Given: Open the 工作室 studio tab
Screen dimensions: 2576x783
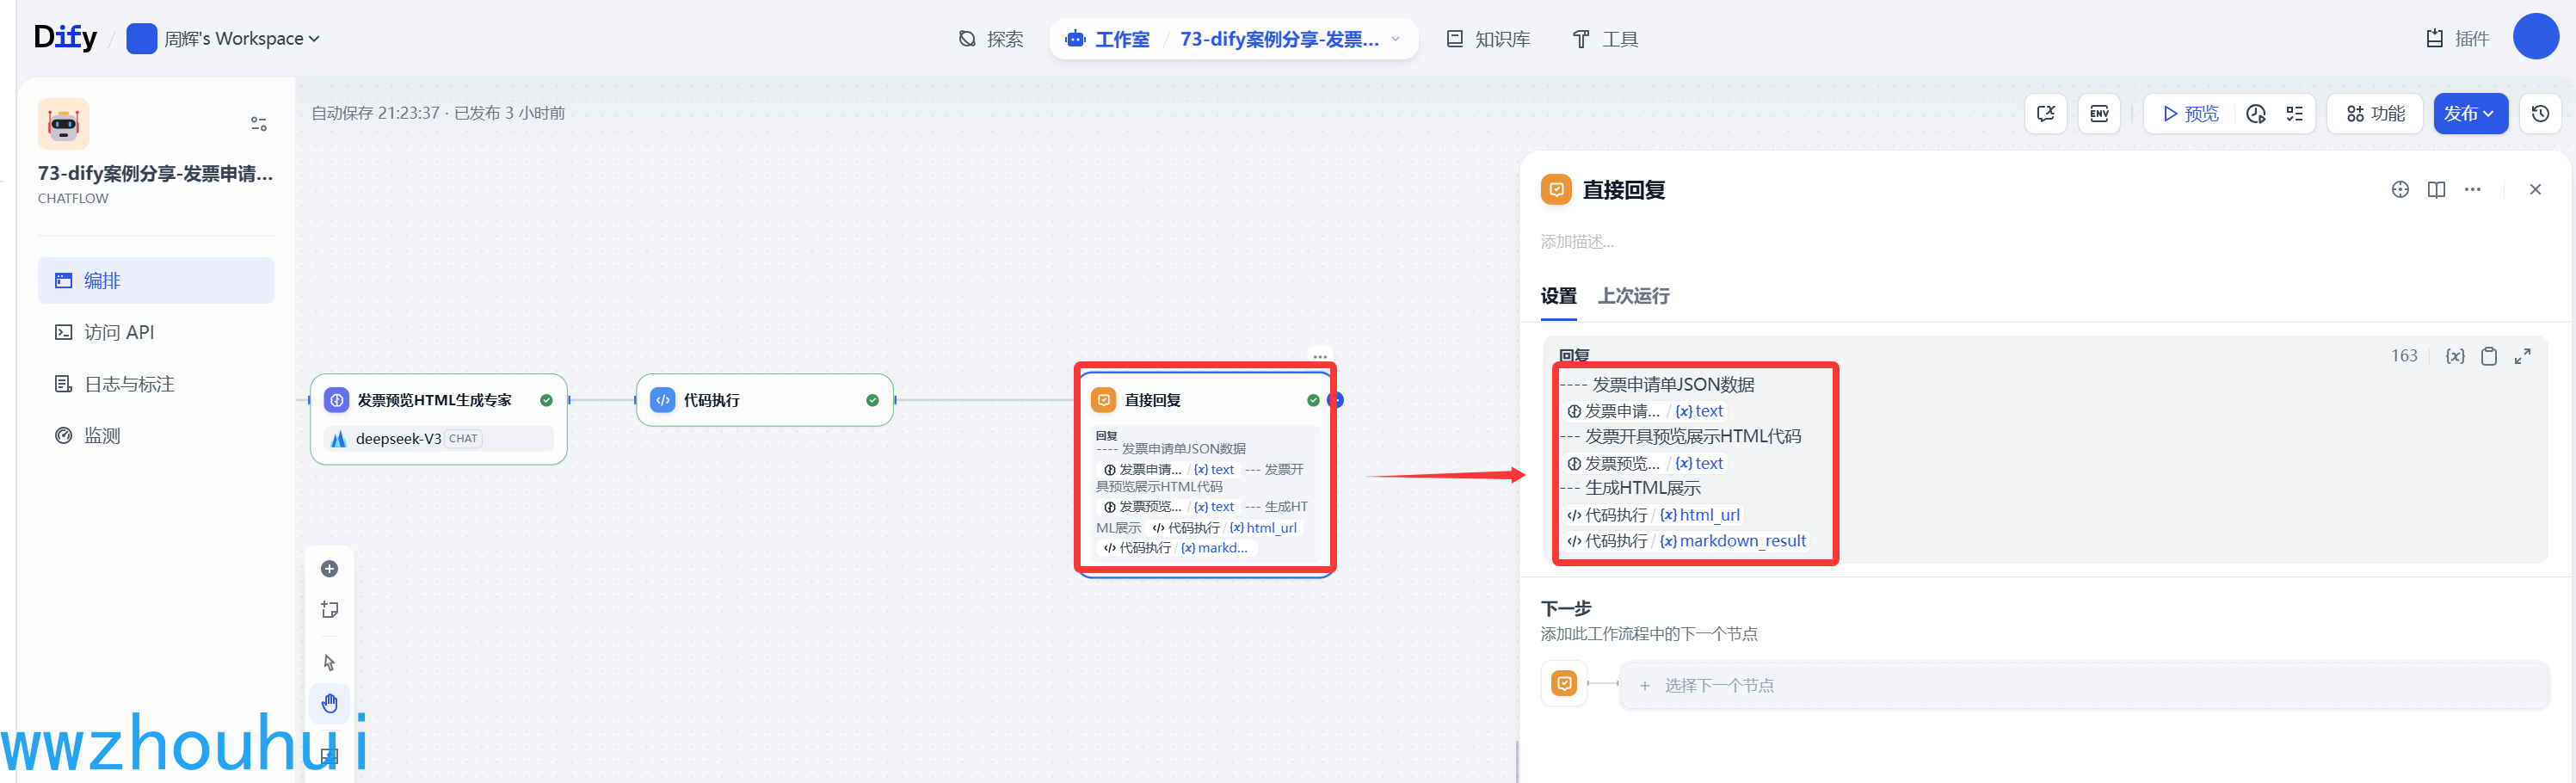Looking at the screenshot, I should pyautogui.click(x=1108, y=39).
